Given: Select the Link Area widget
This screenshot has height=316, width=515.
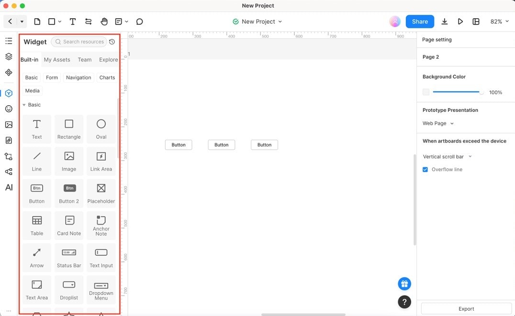Looking at the screenshot, I should pos(101,161).
